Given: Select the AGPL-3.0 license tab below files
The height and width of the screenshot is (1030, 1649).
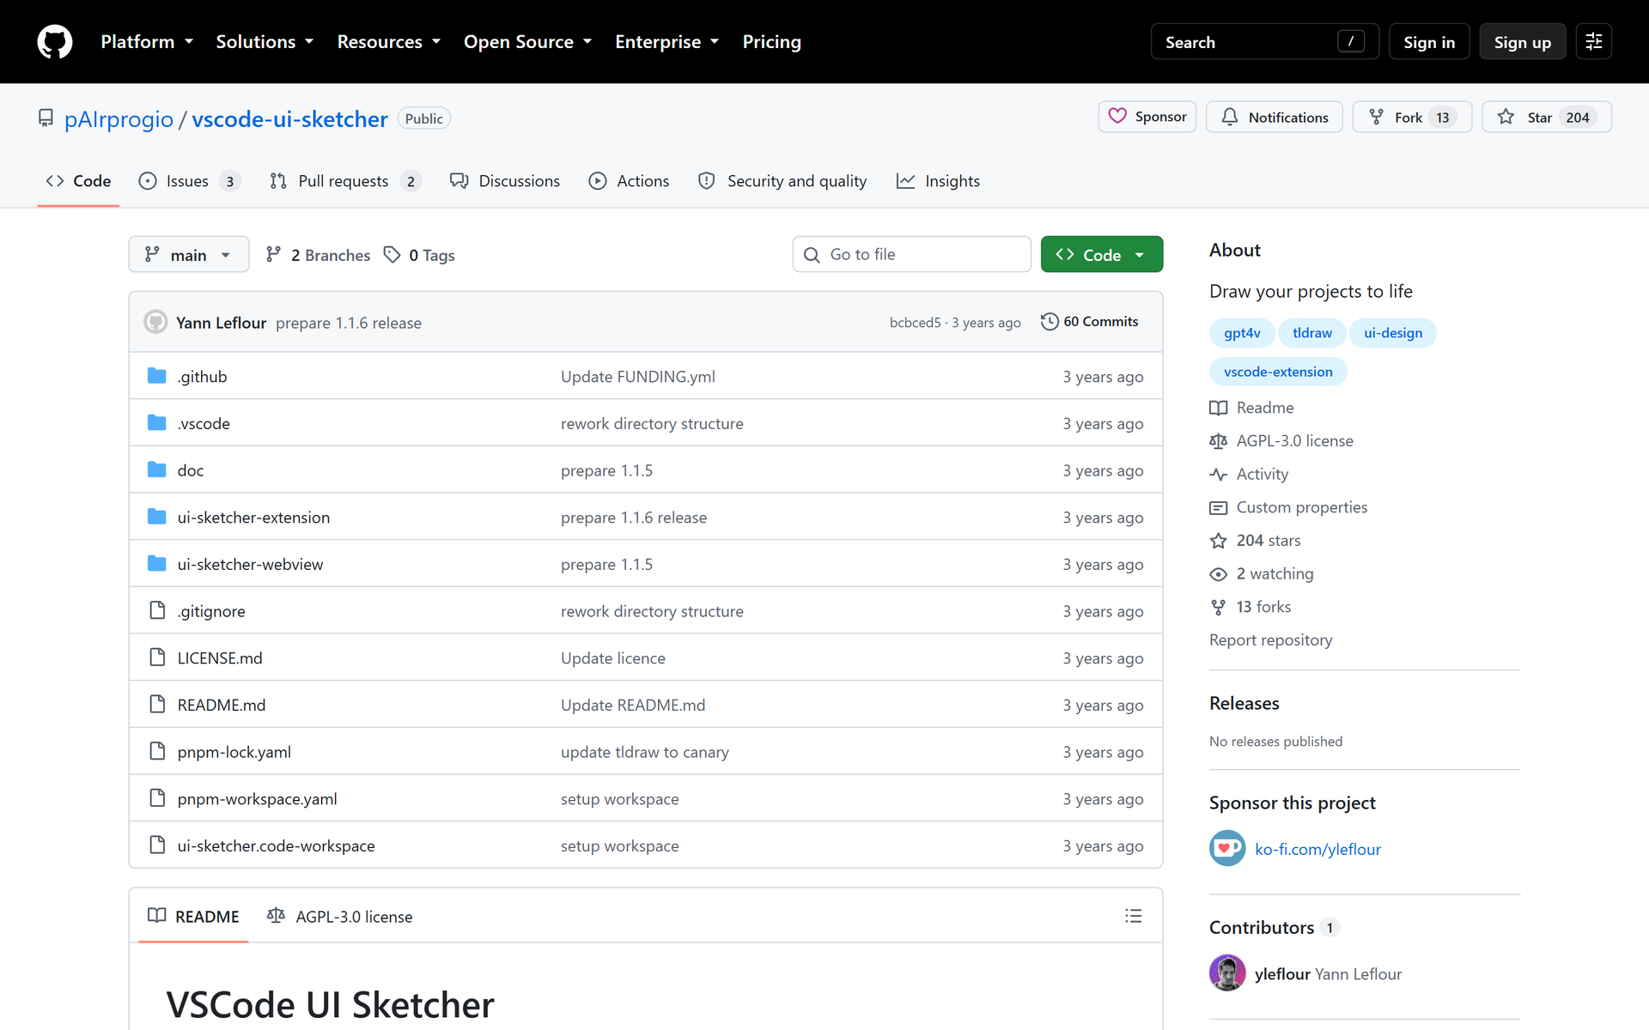Looking at the screenshot, I should 340,916.
